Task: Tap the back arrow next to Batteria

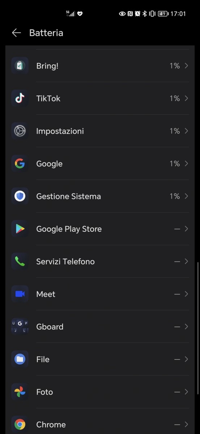Action: coord(16,33)
